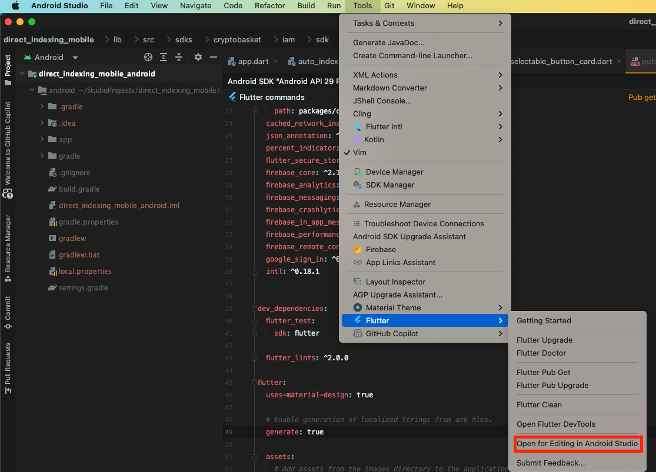The width and height of the screenshot is (656, 472).
Task: Click cryptobasket breadcrumb item
Action: (237, 40)
